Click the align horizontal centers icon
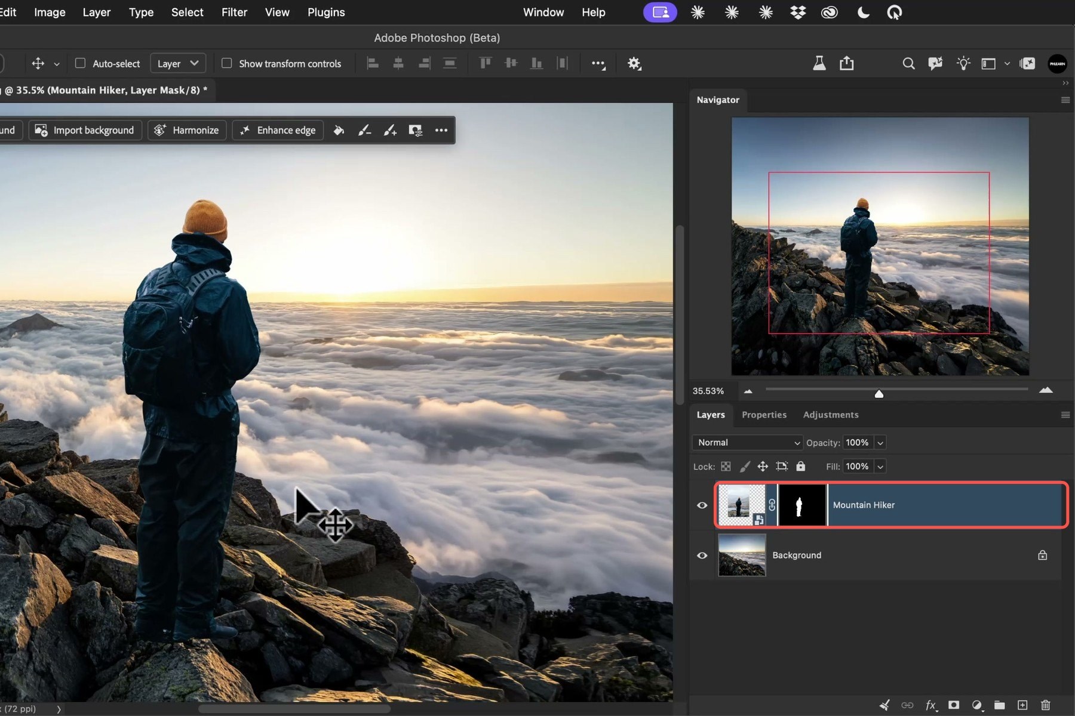1075x716 pixels. point(398,63)
